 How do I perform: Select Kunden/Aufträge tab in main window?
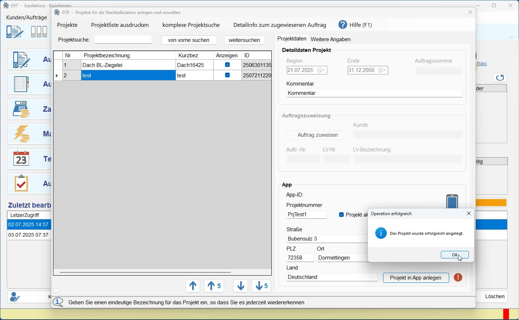click(27, 18)
